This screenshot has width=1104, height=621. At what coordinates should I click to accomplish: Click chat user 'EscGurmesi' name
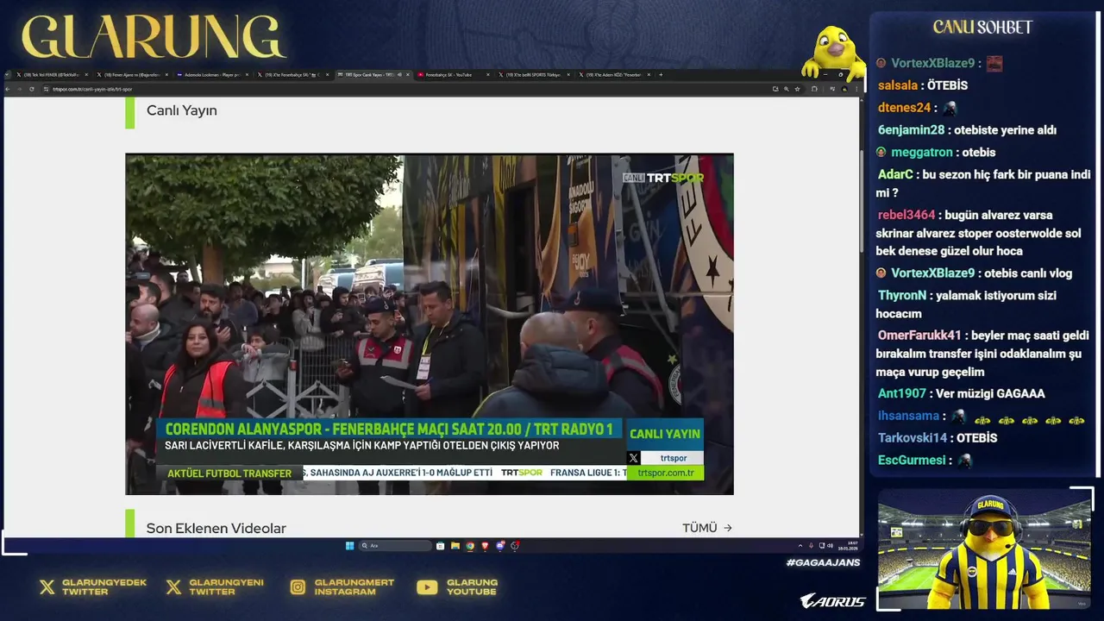911,461
